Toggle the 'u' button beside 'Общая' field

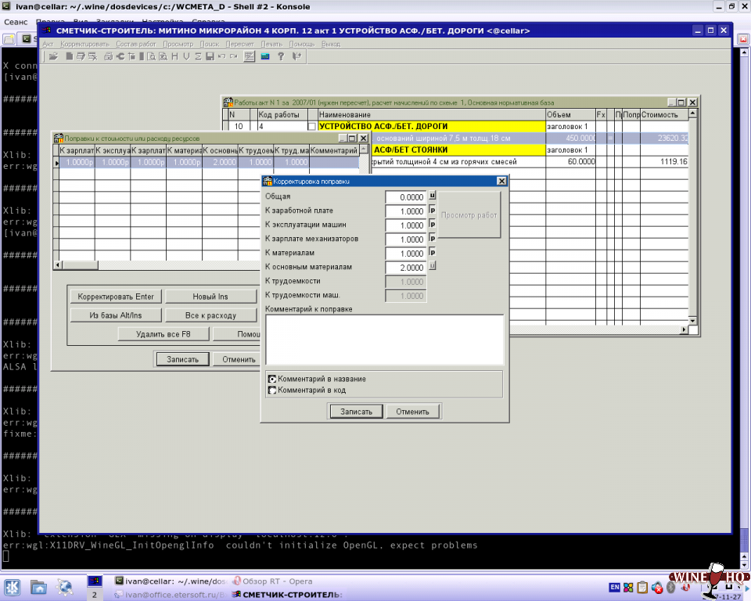point(432,196)
